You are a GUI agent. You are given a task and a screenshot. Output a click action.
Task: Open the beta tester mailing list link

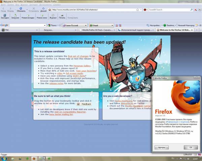click(x=61, y=114)
